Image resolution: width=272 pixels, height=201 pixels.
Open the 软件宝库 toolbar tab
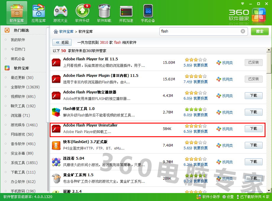(17, 13)
